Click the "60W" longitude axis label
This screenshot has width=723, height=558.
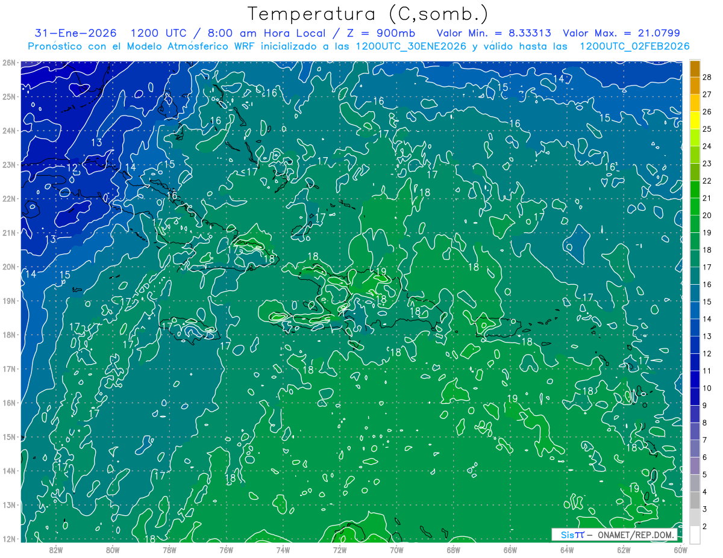[x=680, y=550]
